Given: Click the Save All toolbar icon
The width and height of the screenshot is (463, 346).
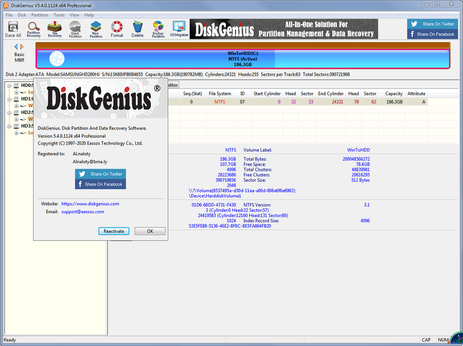Looking at the screenshot, I should pos(13,29).
